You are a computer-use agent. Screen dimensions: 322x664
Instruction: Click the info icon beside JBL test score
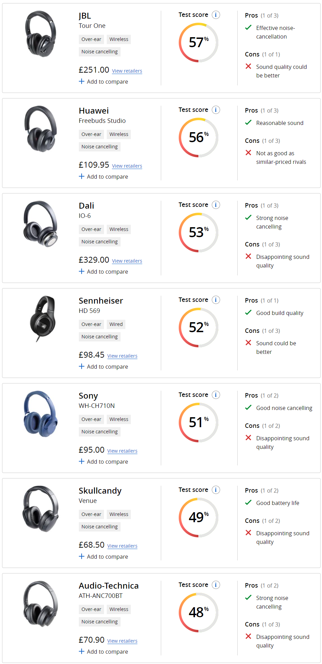tap(216, 15)
